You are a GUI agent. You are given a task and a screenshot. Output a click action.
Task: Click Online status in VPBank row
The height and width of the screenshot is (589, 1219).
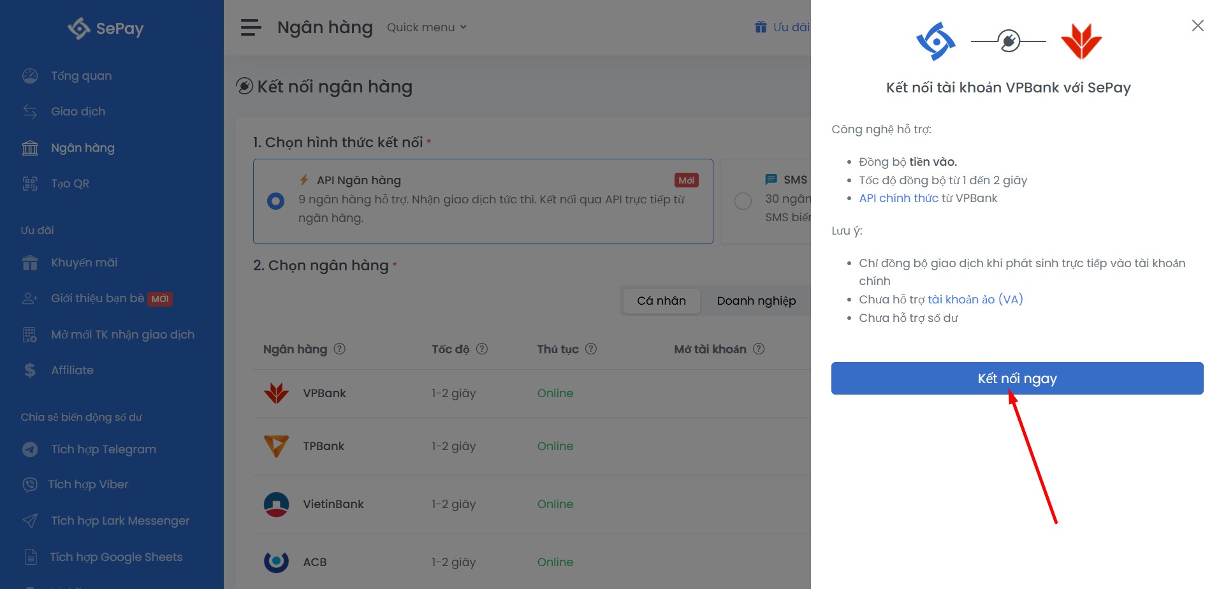555,393
